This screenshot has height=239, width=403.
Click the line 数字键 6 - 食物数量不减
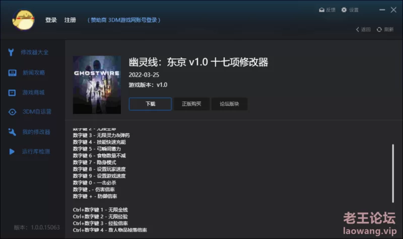coord(99,155)
